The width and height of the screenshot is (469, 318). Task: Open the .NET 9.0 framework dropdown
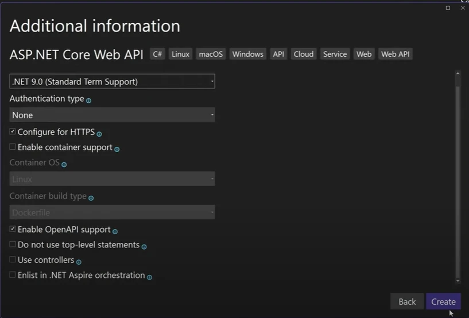coord(112,82)
